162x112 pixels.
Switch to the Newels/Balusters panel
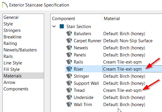pos(20,50)
